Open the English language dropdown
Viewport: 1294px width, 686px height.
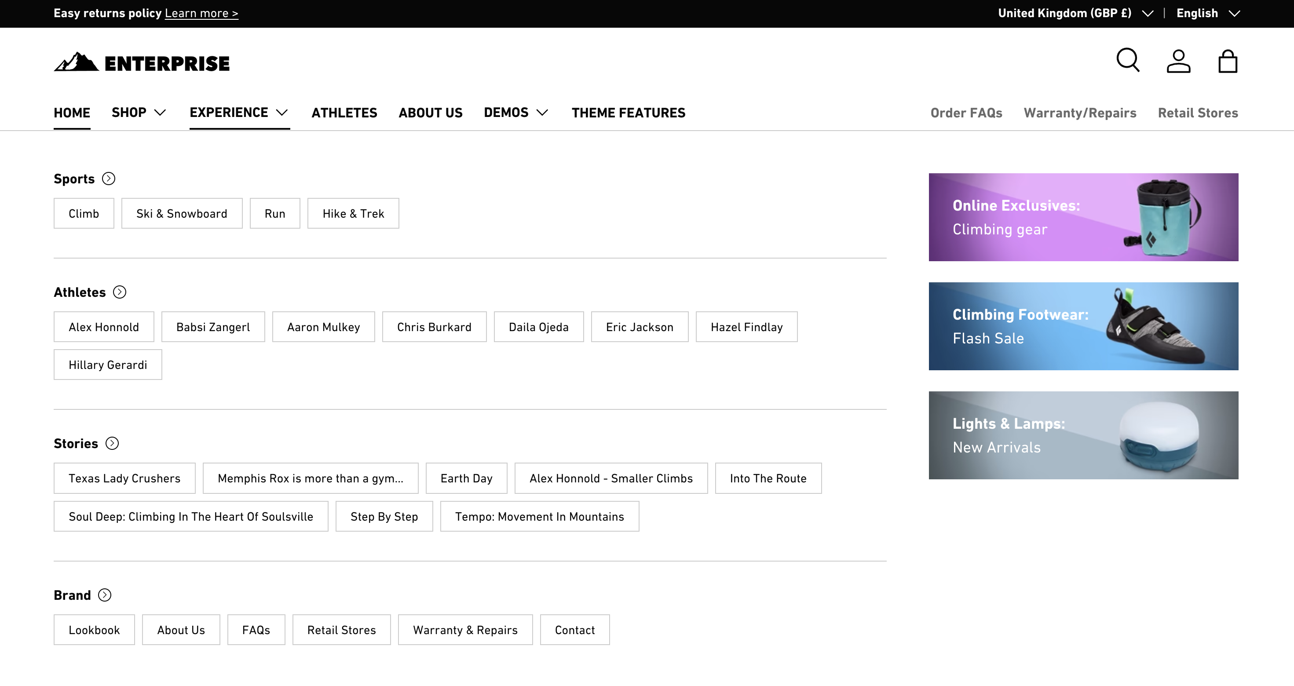pyautogui.click(x=1208, y=13)
